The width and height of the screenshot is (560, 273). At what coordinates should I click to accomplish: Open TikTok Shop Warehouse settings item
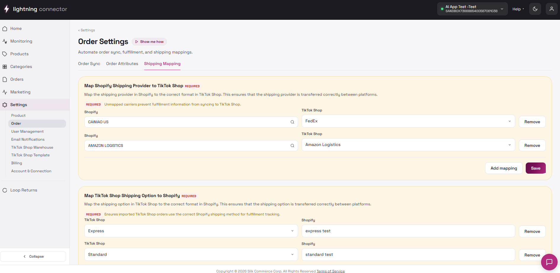coord(32,147)
